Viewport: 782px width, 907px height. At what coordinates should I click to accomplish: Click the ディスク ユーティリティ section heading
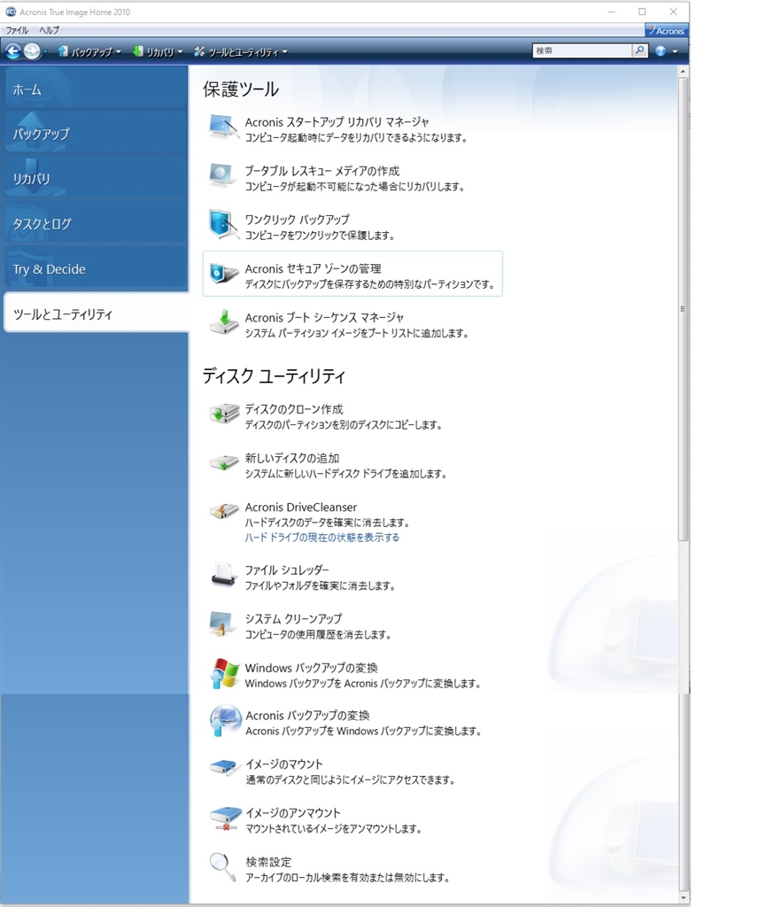274,376
